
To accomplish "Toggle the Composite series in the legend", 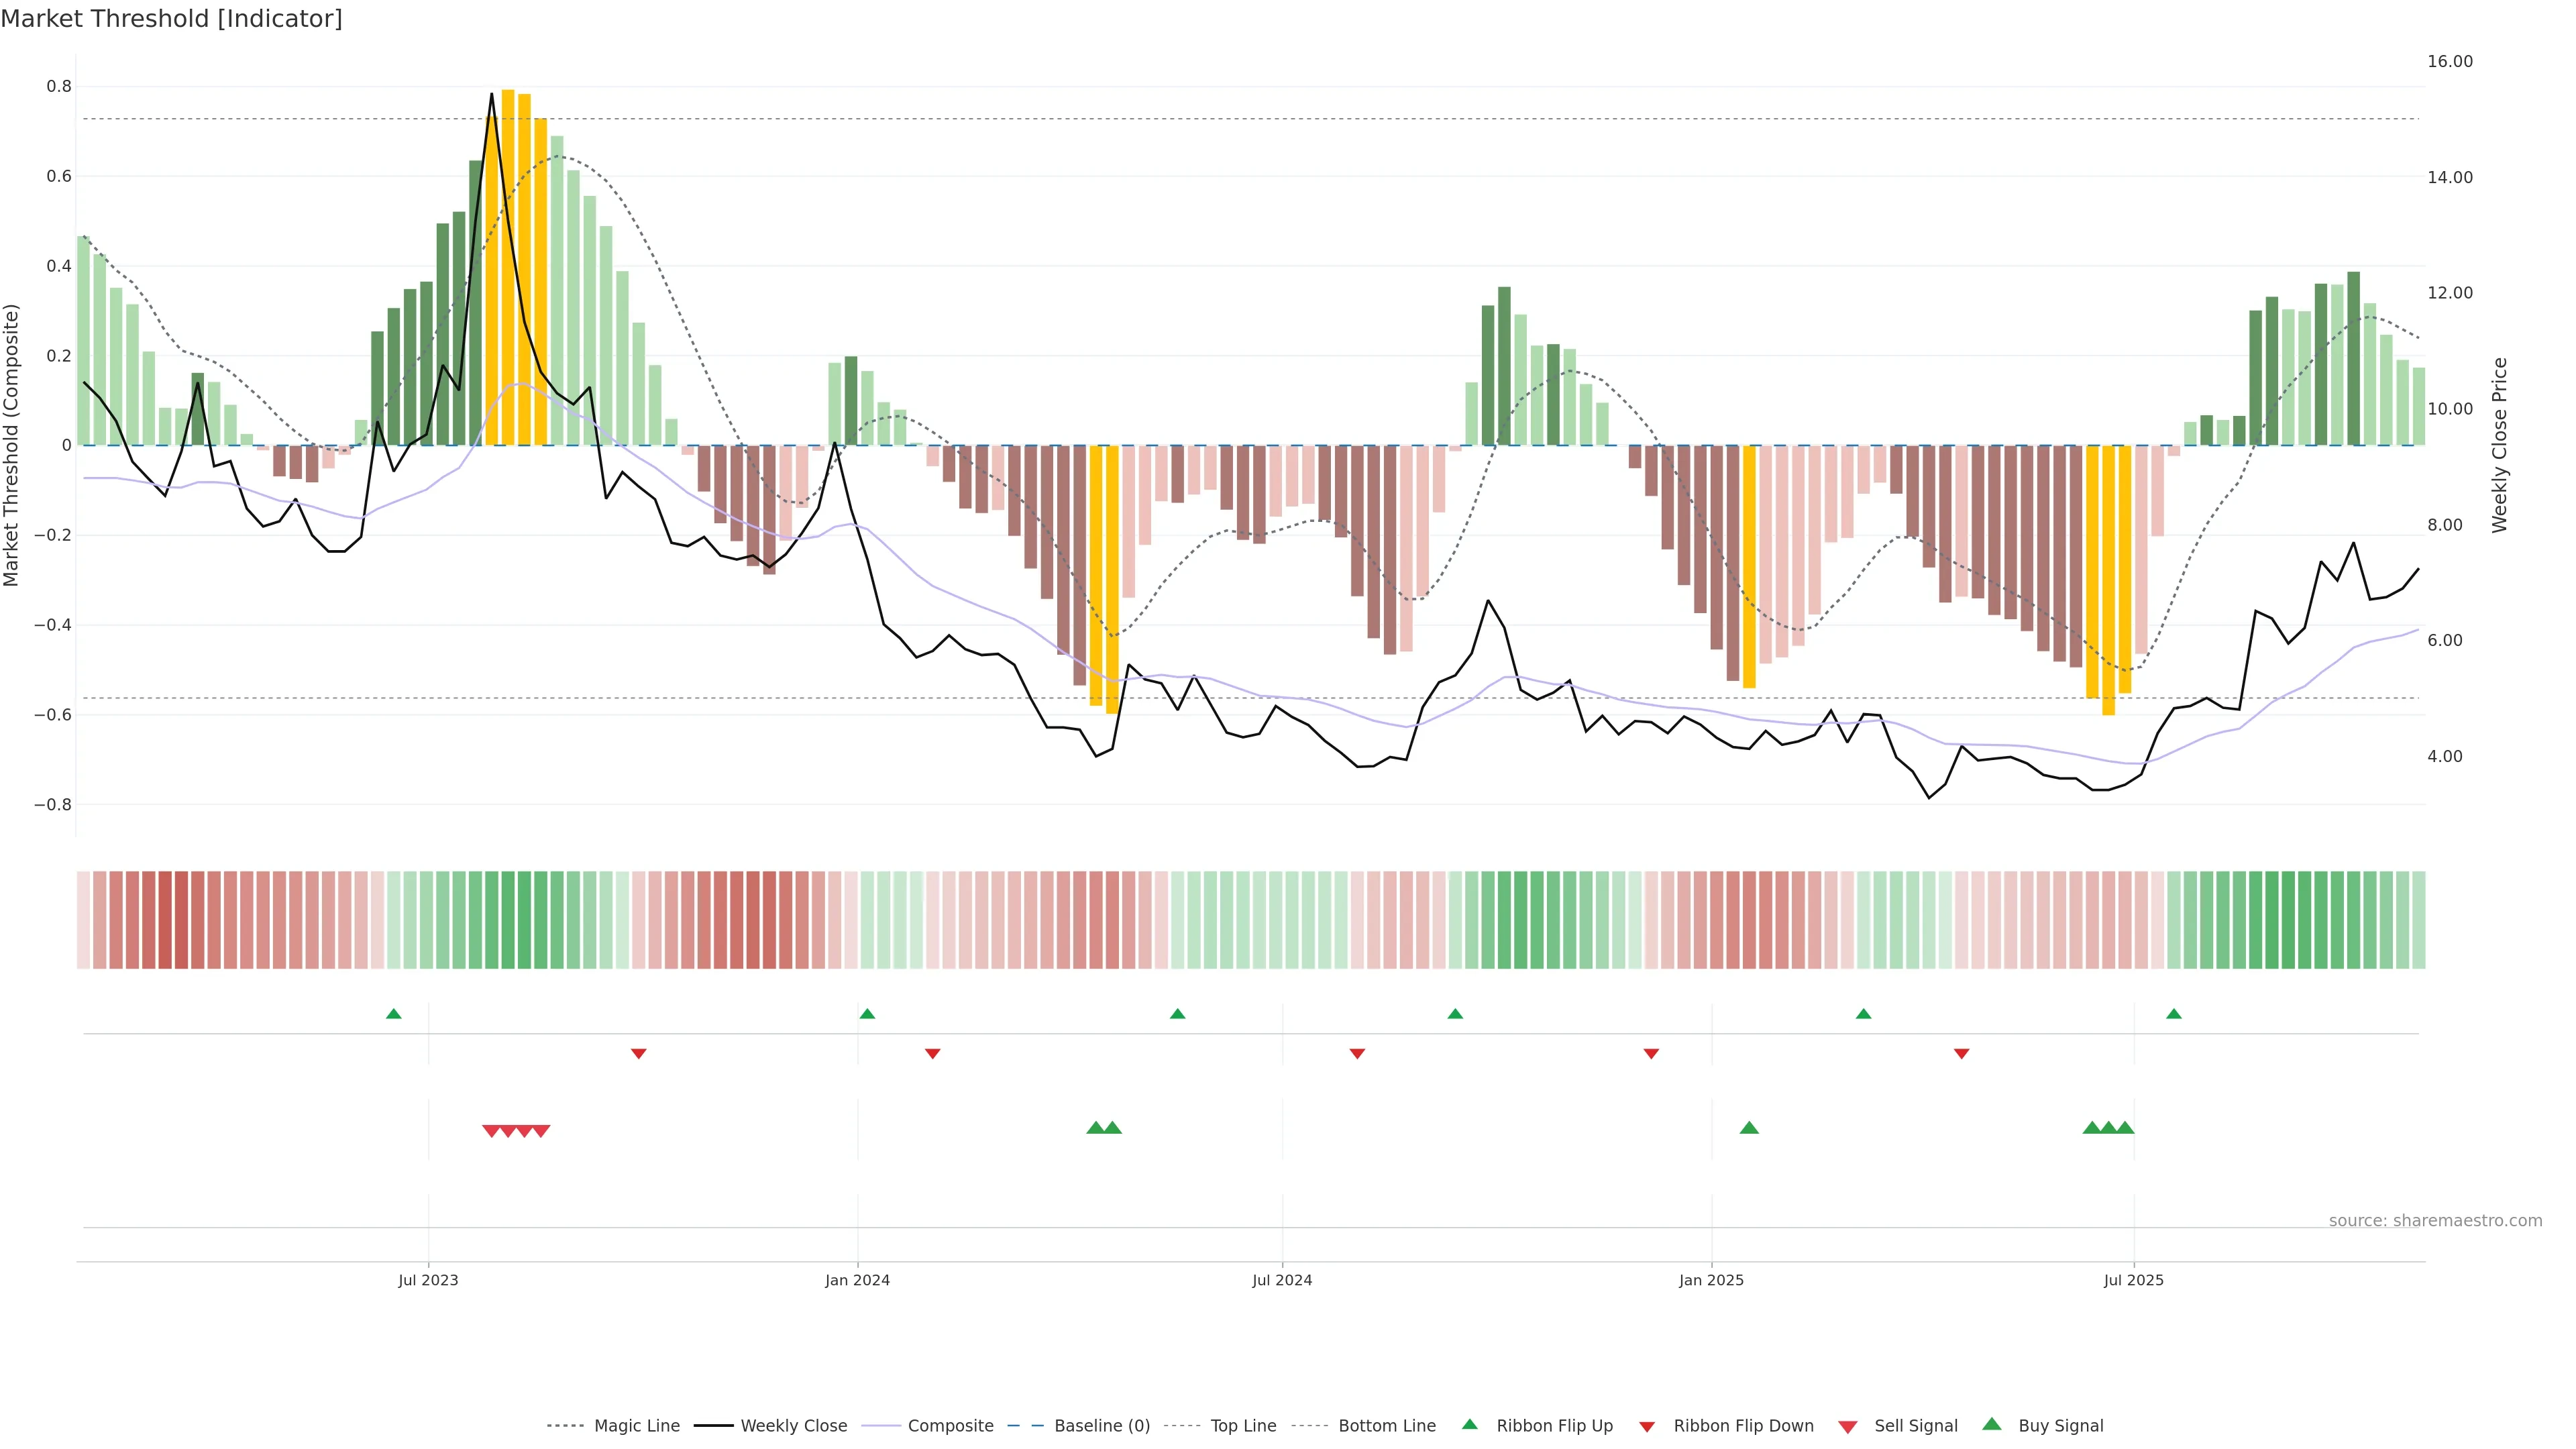I will point(950,1426).
